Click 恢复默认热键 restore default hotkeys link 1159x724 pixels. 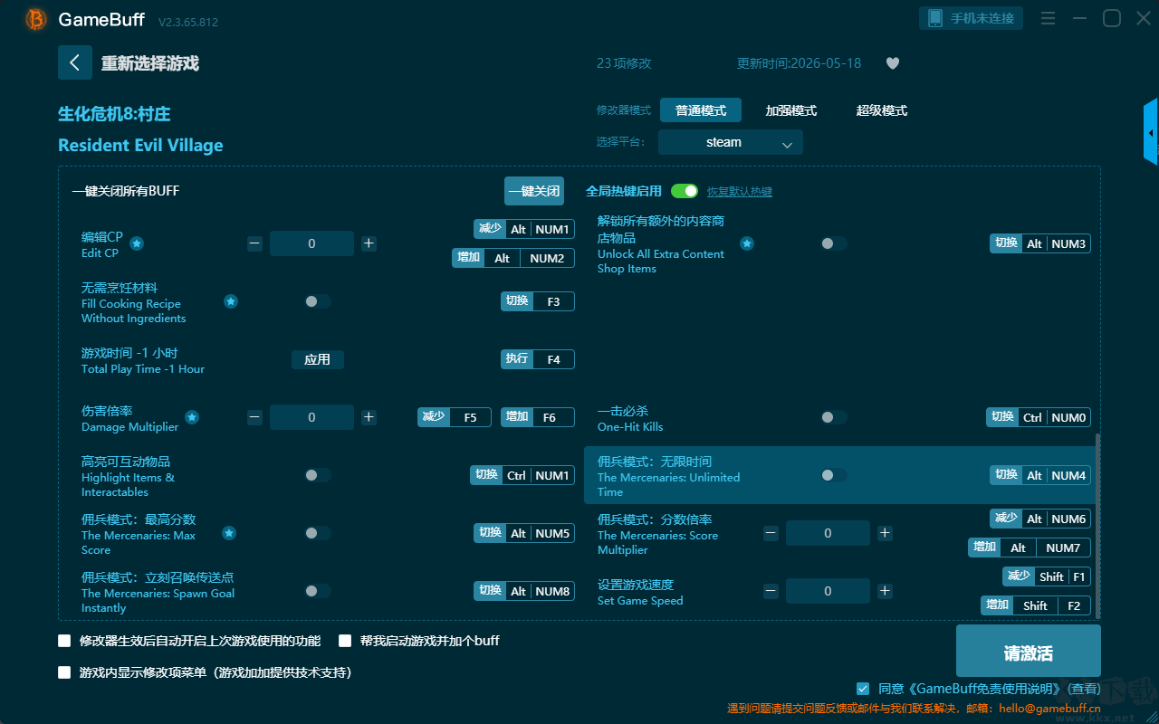point(740,192)
